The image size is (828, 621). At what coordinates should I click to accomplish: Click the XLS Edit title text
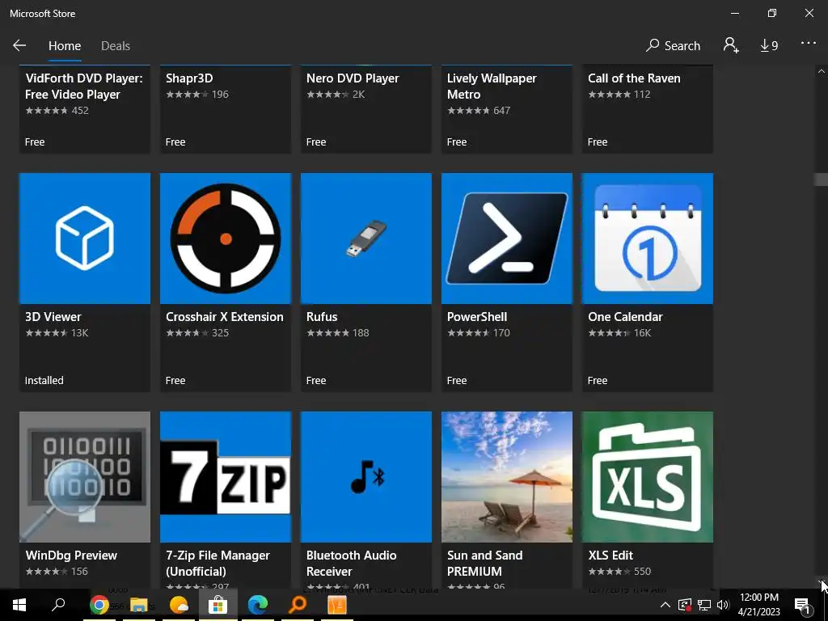610,555
